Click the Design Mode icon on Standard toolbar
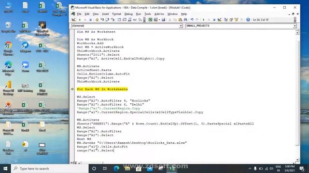The width and height of the screenshot is (309, 173). click(x=219, y=20)
